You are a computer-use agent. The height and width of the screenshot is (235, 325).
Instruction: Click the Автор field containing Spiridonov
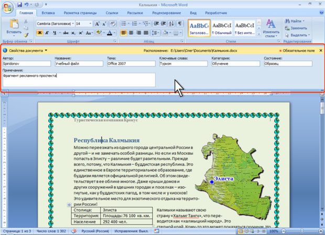click(27, 63)
